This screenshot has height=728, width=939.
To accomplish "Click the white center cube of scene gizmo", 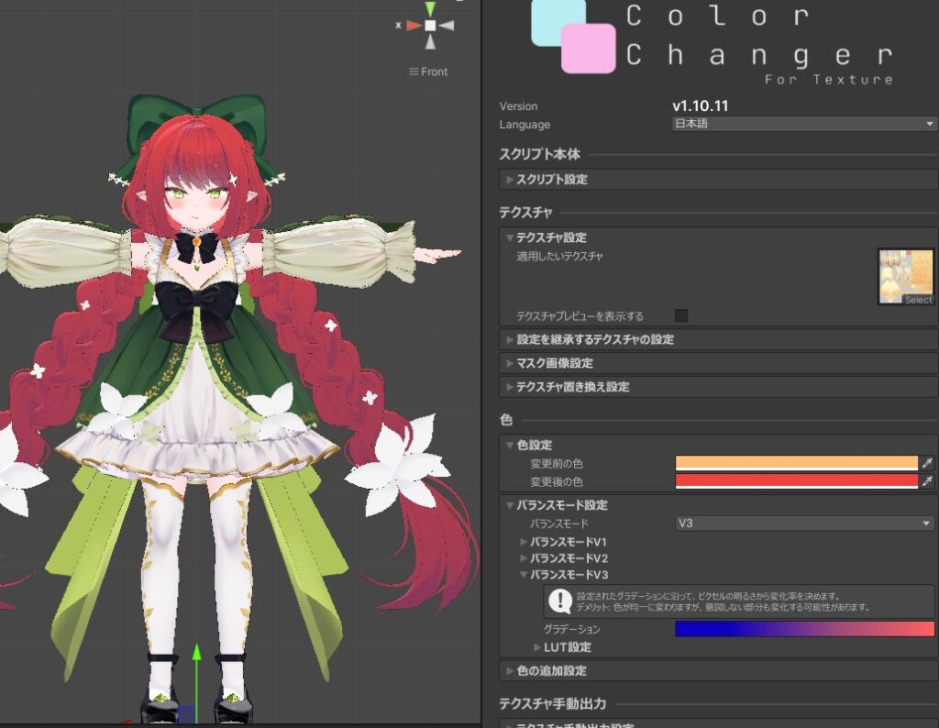I will [430, 26].
